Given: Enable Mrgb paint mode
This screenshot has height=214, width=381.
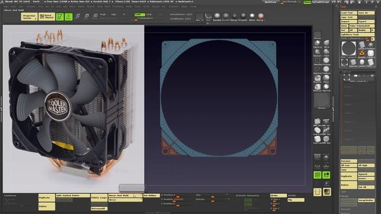Looking at the screenshot, I should [103, 14].
